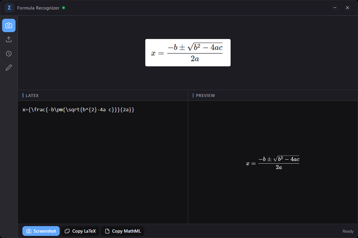358x238 pixels.
Task: Click the PREVIEW panel header label
Action: [x=205, y=96]
